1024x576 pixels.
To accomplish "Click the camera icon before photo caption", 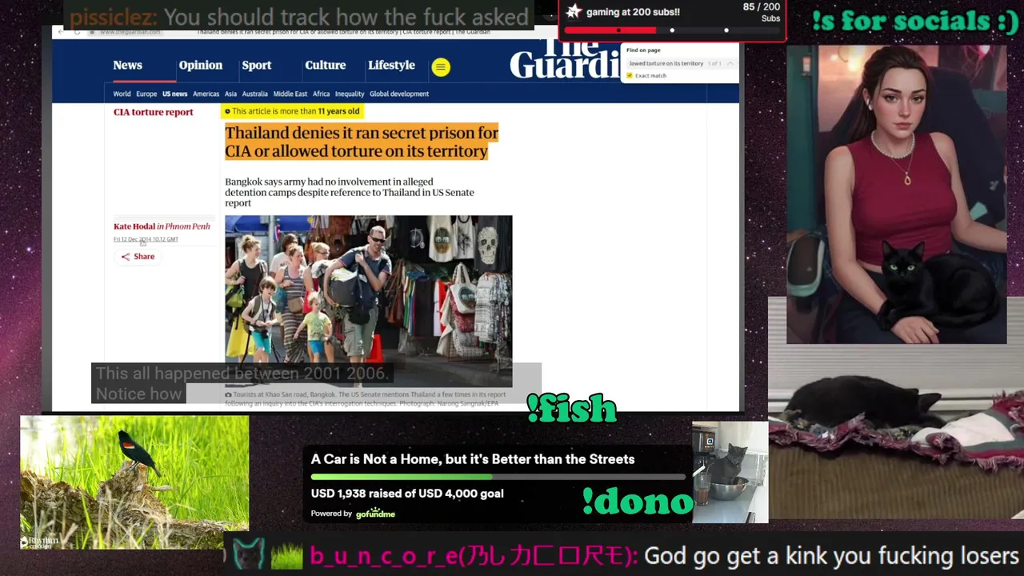I will pos(228,394).
